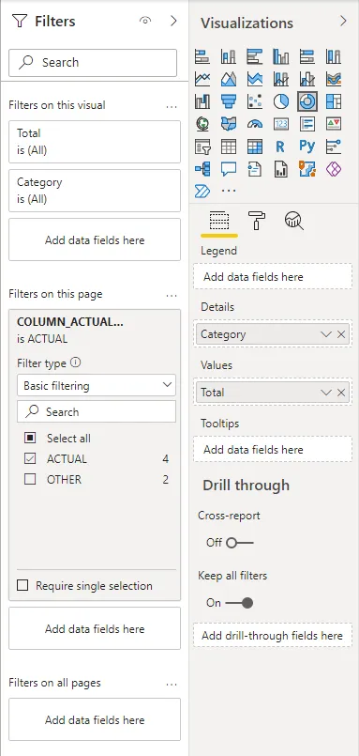Pick the 100% stacked bar chart visual
359x756 pixels.
coord(307,56)
